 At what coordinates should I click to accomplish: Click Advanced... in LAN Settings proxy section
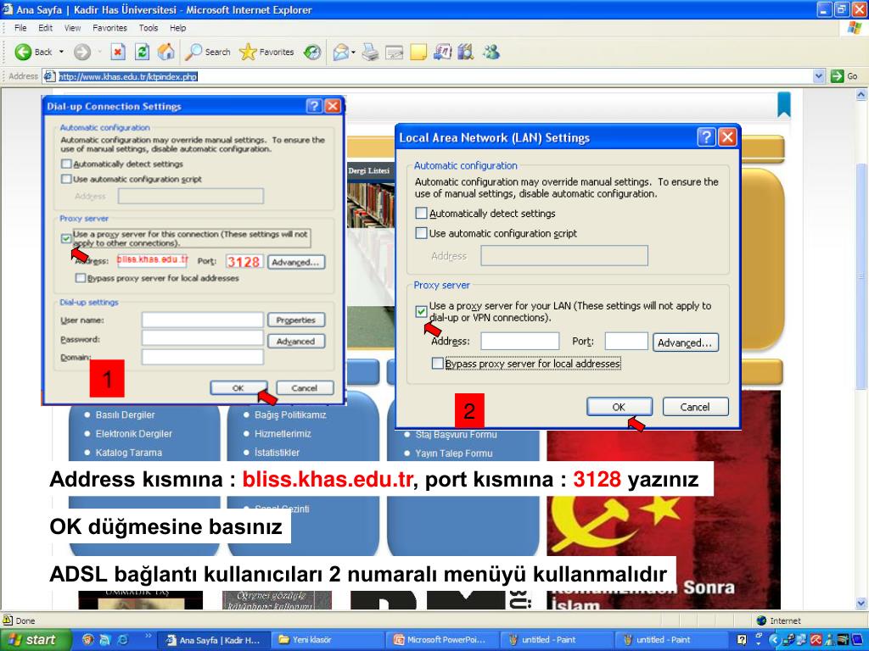685,342
